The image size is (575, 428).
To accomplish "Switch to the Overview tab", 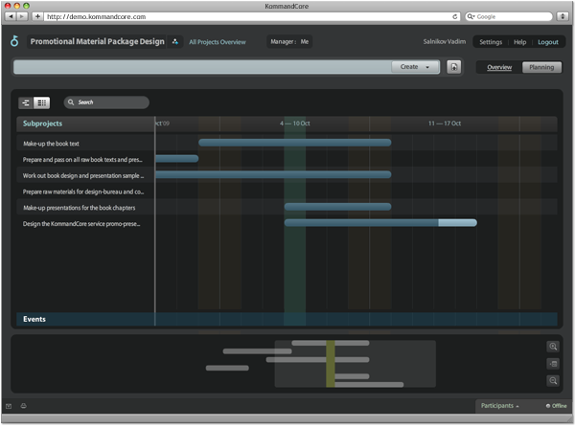I will (x=499, y=67).
